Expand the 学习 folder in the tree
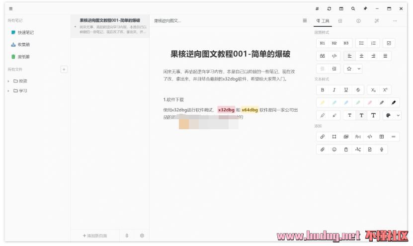 tap(8, 91)
